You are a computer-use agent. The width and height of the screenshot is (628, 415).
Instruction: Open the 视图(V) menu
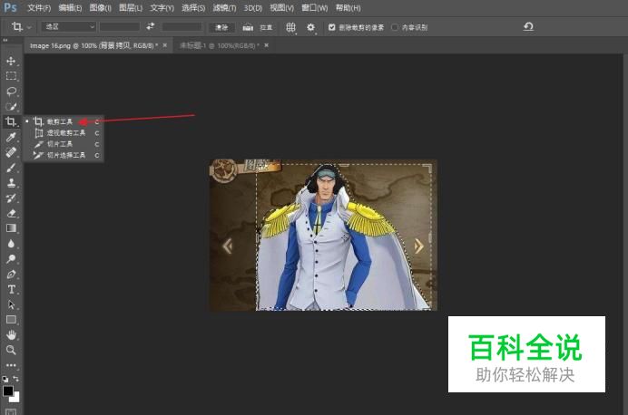point(281,7)
